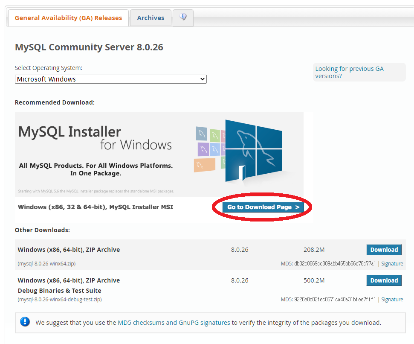
Task: Click the MD5 hash starting with db32c0669
Action: pyautogui.click(x=335, y=264)
